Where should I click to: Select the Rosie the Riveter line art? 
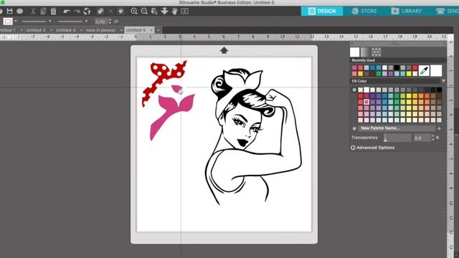pos(253,136)
